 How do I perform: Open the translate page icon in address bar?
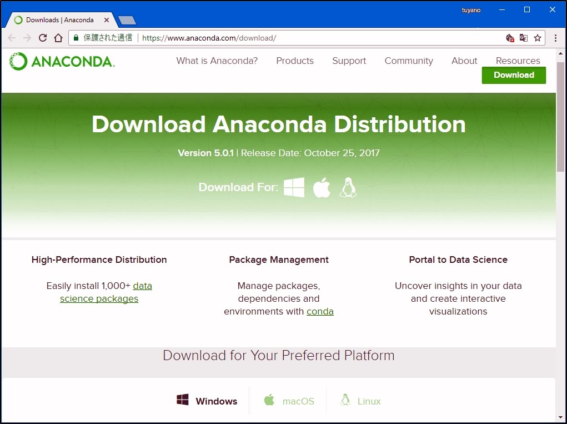click(523, 38)
